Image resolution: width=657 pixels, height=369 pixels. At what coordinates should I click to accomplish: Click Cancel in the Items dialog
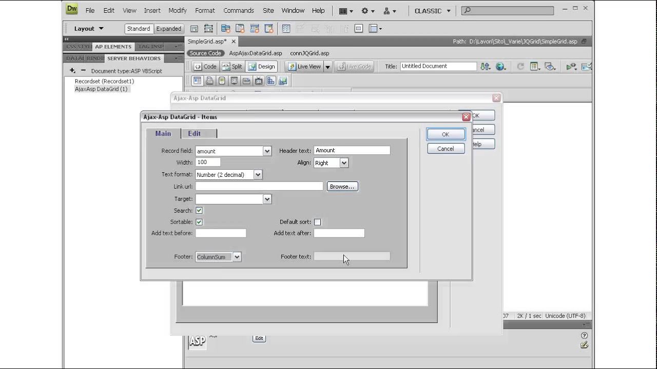[x=446, y=149]
